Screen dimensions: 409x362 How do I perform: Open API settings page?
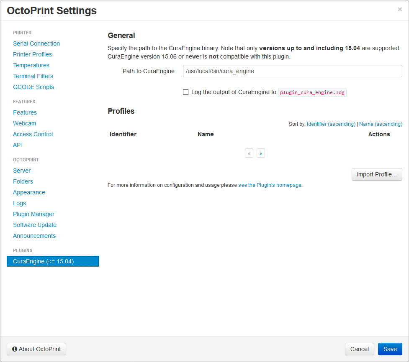pos(18,145)
